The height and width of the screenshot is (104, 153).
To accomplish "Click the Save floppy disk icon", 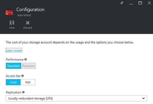I will coord(12,23).
